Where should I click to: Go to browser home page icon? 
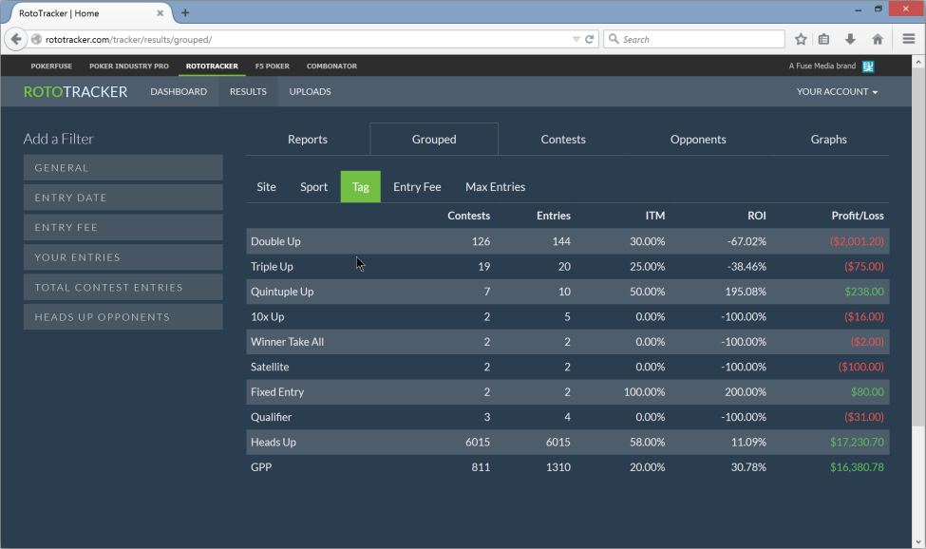click(x=878, y=40)
